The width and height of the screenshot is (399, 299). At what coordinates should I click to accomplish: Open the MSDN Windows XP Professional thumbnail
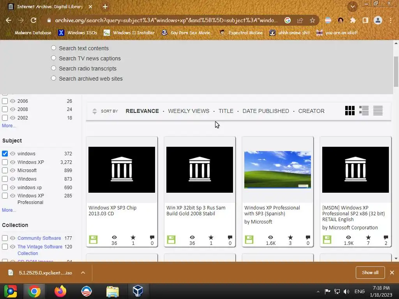click(x=355, y=170)
